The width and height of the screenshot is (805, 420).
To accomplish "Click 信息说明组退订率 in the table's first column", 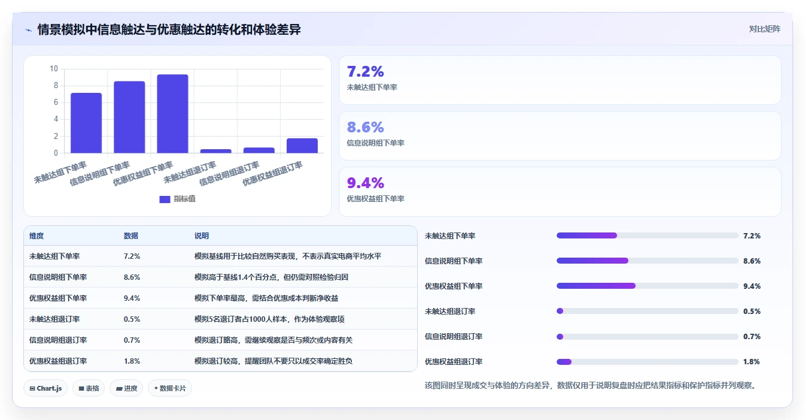I will pos(58,340).
